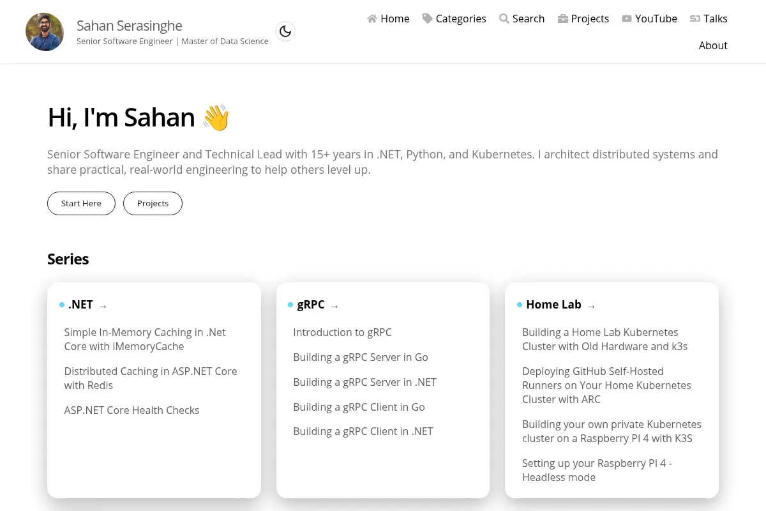766x511 pixels.
Task: Go to Projects in navigation bar
Action: [x=583, y=19]
